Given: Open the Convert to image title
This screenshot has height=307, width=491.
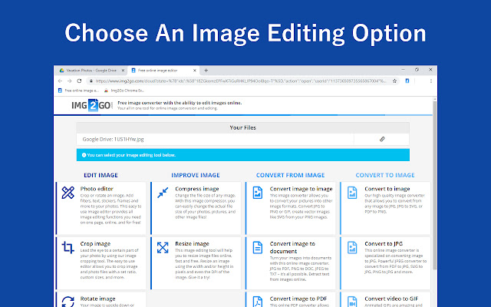Looking at the screenshot, I should click(x=387, y=189).
